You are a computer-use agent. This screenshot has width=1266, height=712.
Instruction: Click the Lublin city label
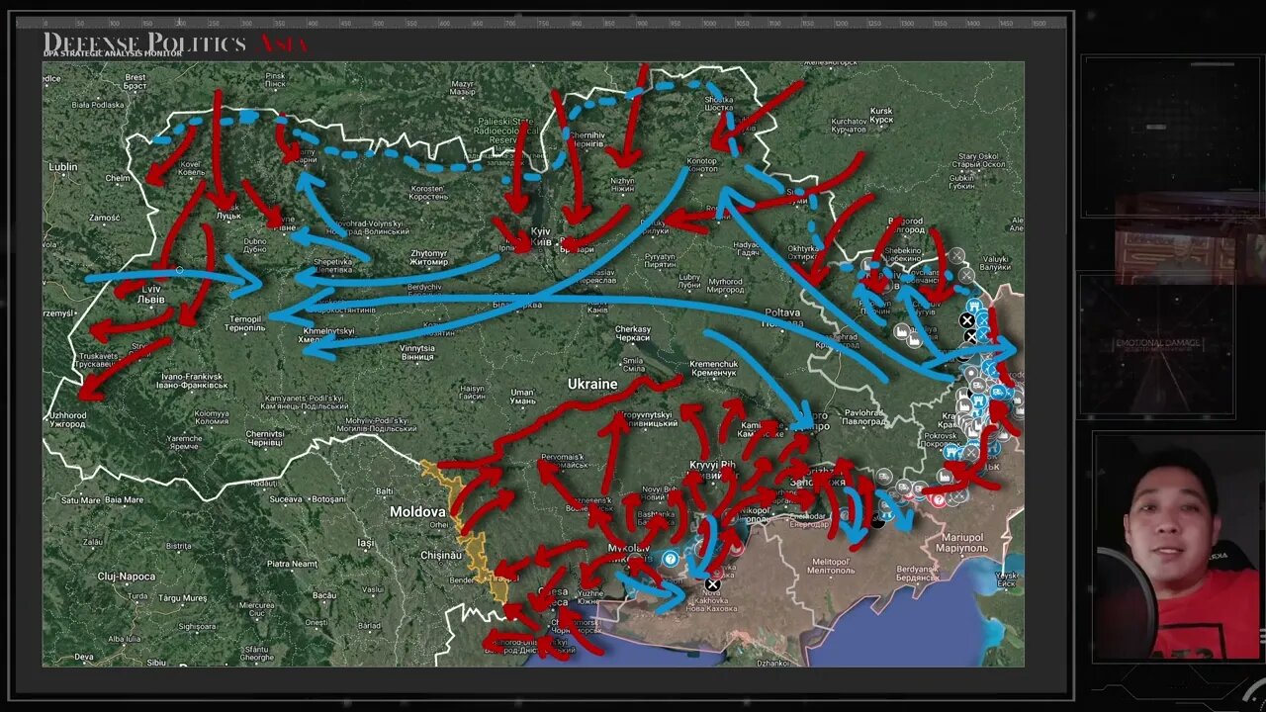pos(63,167)
